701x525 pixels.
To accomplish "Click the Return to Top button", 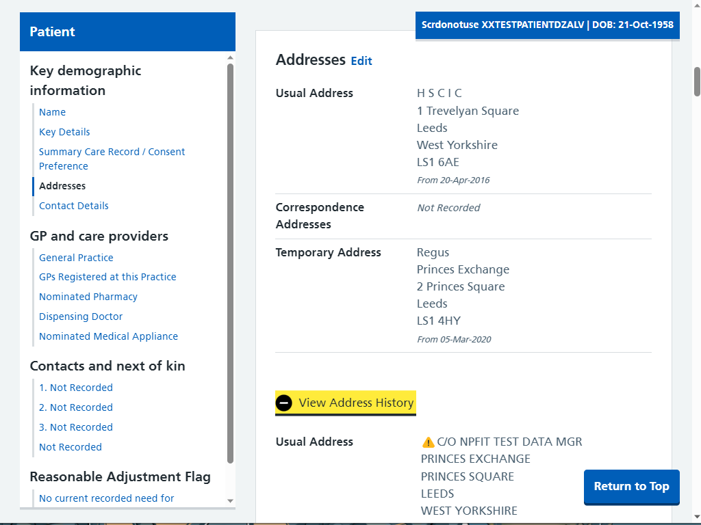I will coord(631,486).
